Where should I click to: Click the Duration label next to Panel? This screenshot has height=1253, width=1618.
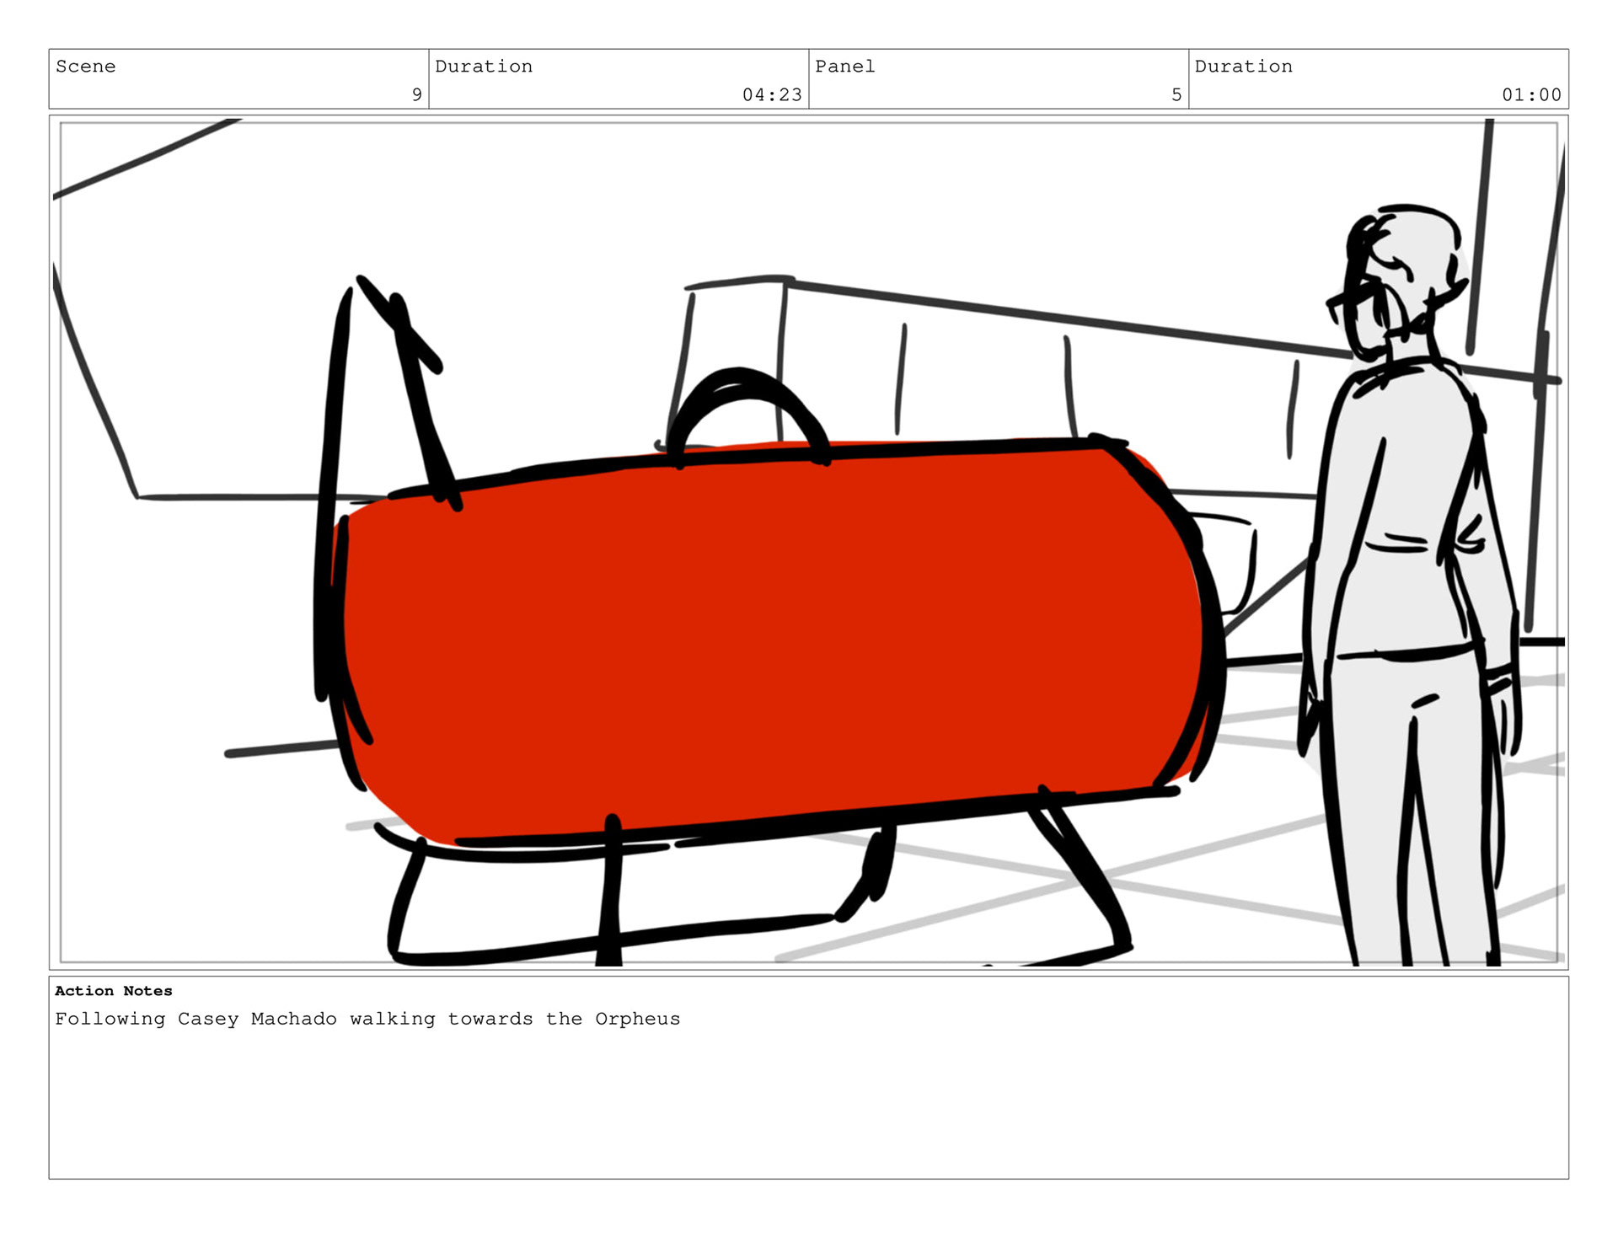coord(1243,67)
